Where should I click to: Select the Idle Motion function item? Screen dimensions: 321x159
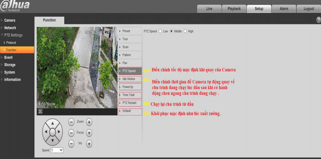pos(130,79)
